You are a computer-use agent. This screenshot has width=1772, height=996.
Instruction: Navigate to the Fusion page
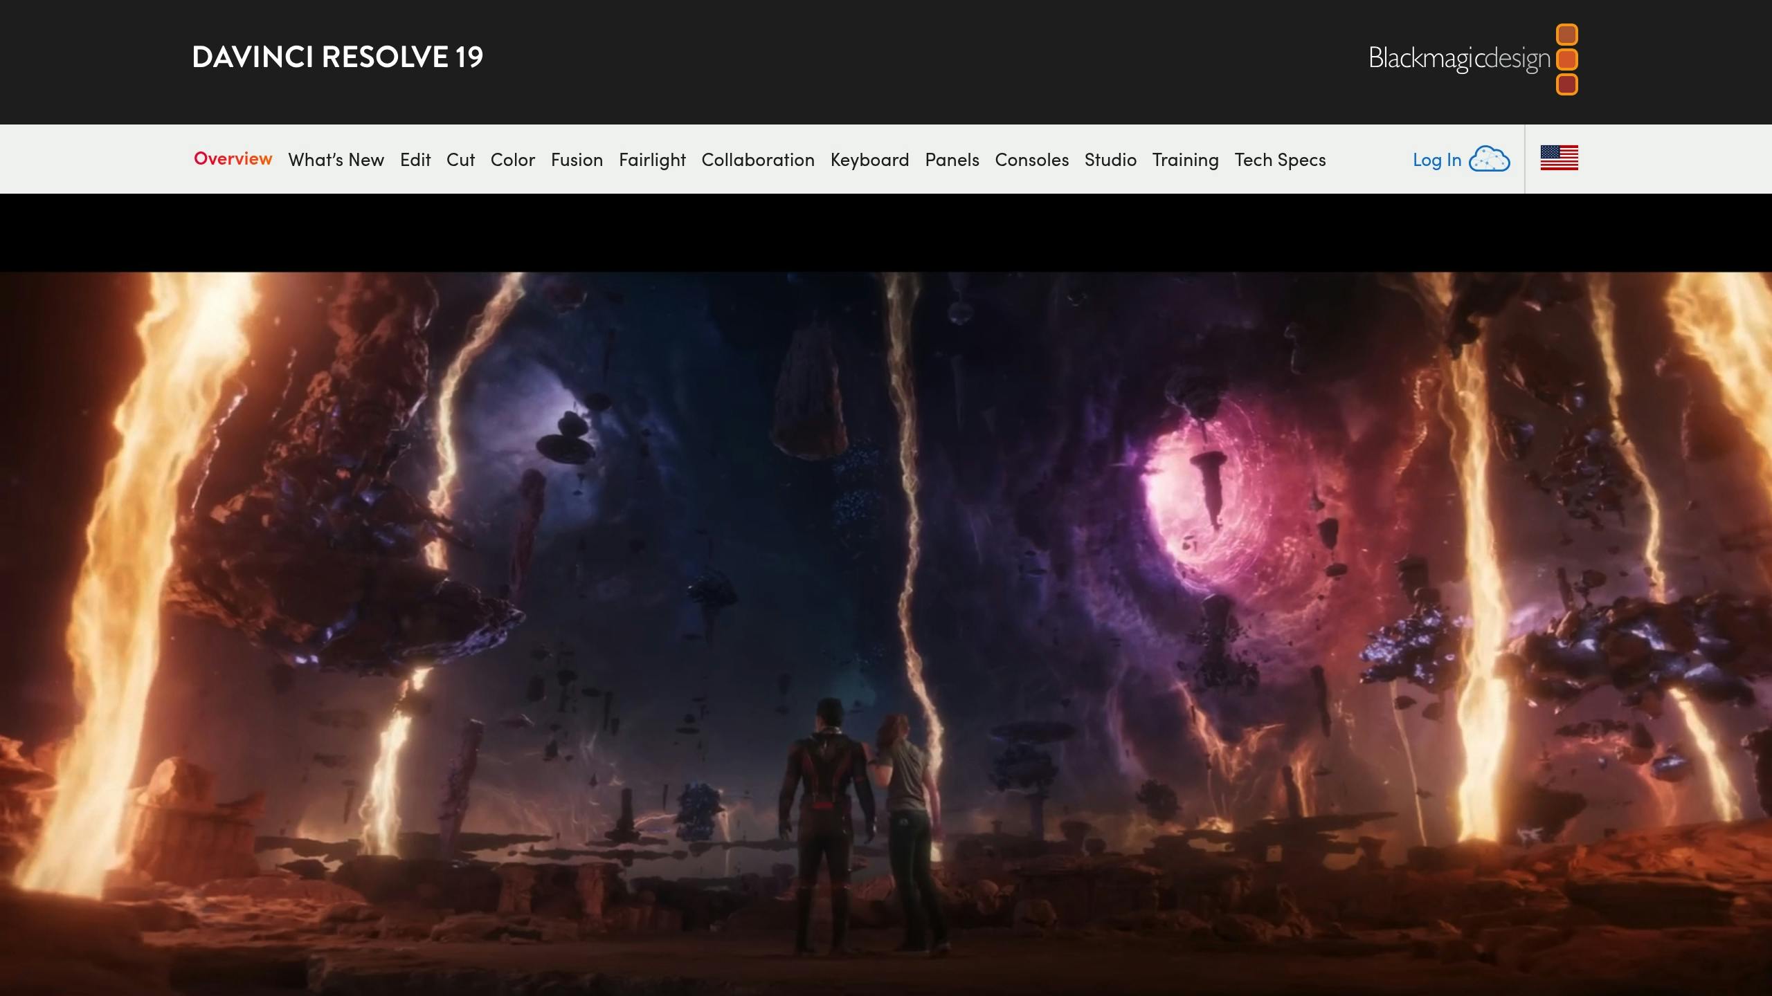[577, 159]
